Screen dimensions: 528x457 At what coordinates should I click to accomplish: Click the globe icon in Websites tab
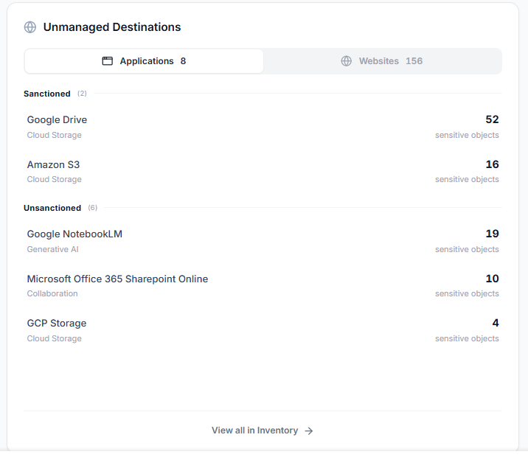pos(346,61)
